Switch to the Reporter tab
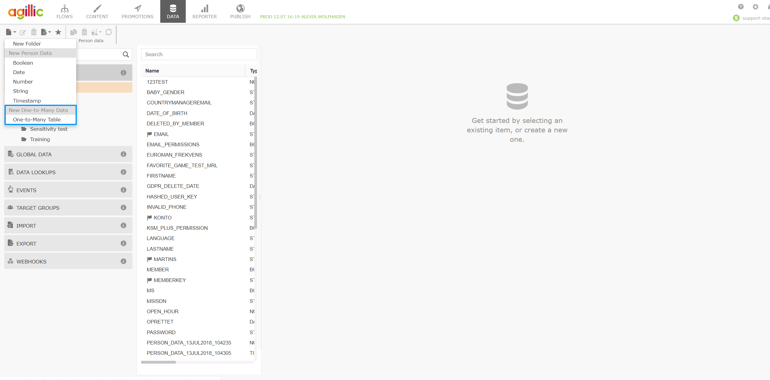Image resolution: width=770 pixels, height=380 pixels. click(205, 12)
